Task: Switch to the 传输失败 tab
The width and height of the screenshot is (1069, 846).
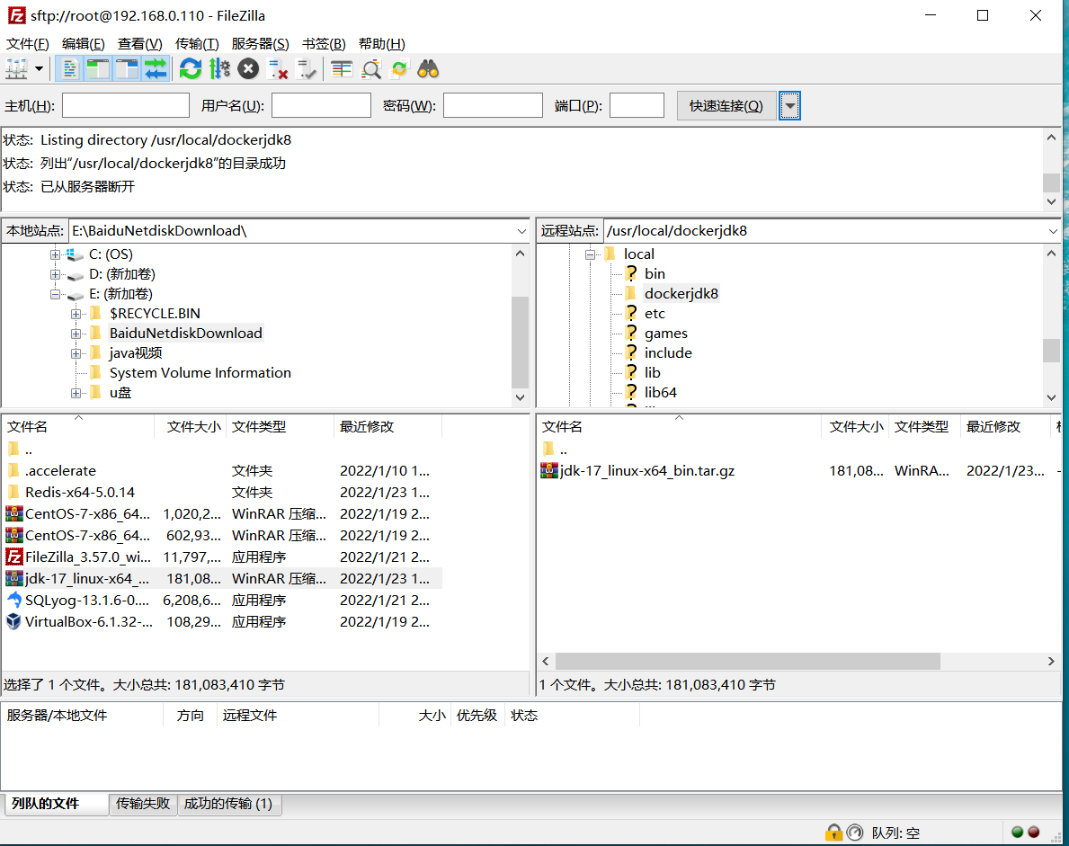Action: 142,804
